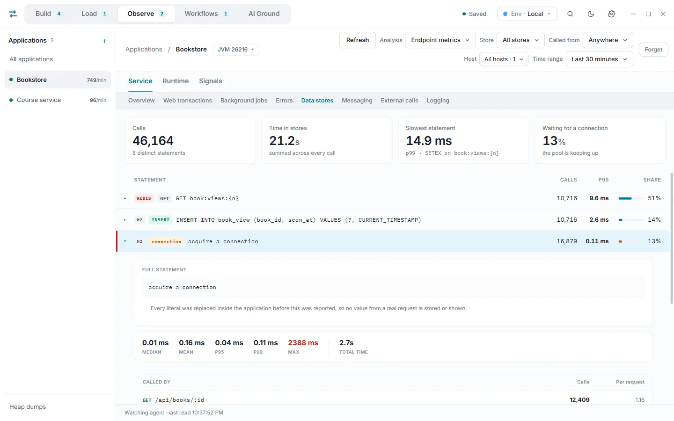Open Endpoint metrics analysis dropdown
The width and height of the screenshot is (674, 421).
click(x=440, y=40)
